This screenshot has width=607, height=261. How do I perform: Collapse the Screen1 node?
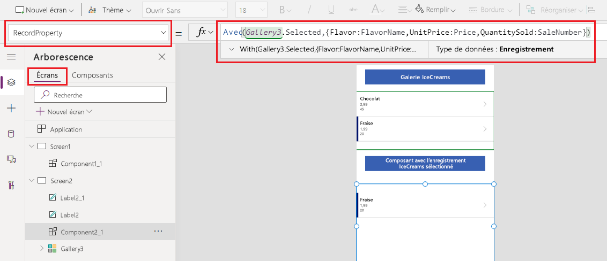31,147
